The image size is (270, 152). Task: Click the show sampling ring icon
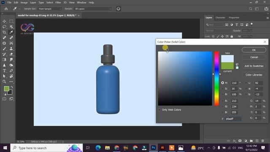[119, 9]
